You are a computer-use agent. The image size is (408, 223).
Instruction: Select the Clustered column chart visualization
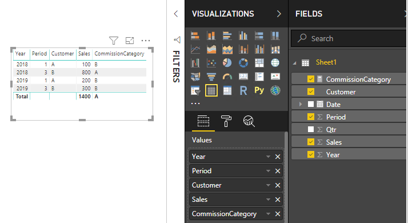point(243,35)
